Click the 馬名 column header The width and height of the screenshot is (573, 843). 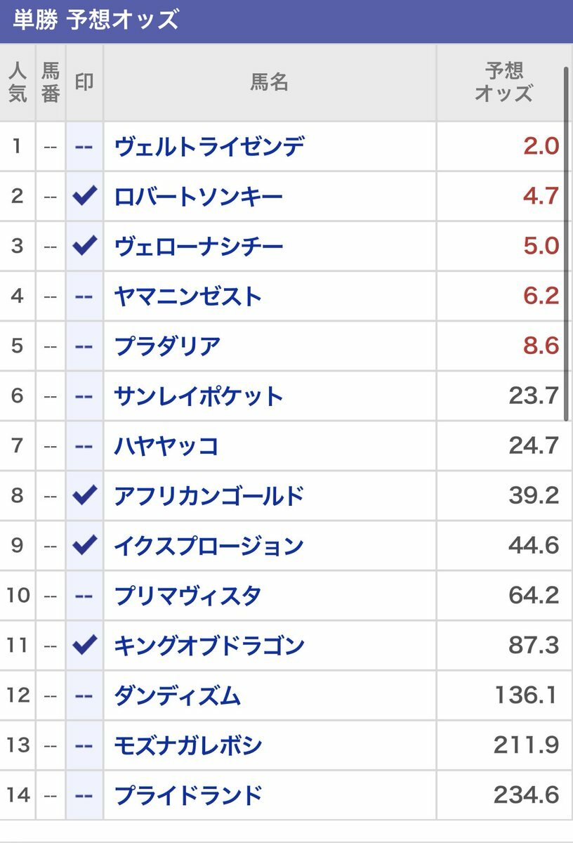(x=270, y=82)
